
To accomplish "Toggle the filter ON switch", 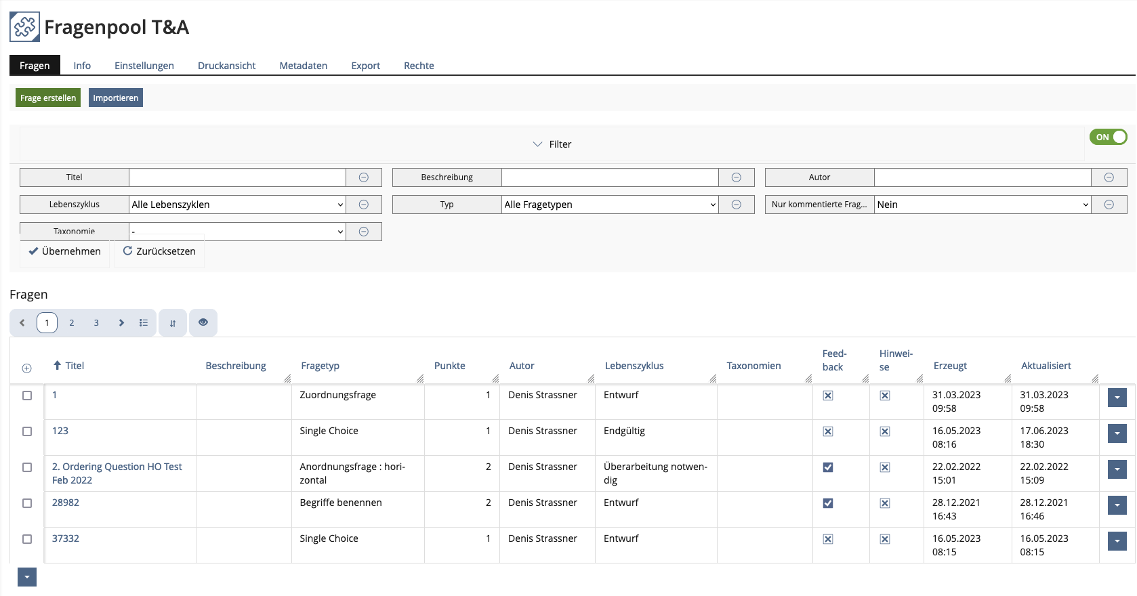I will coord(1108,137).
